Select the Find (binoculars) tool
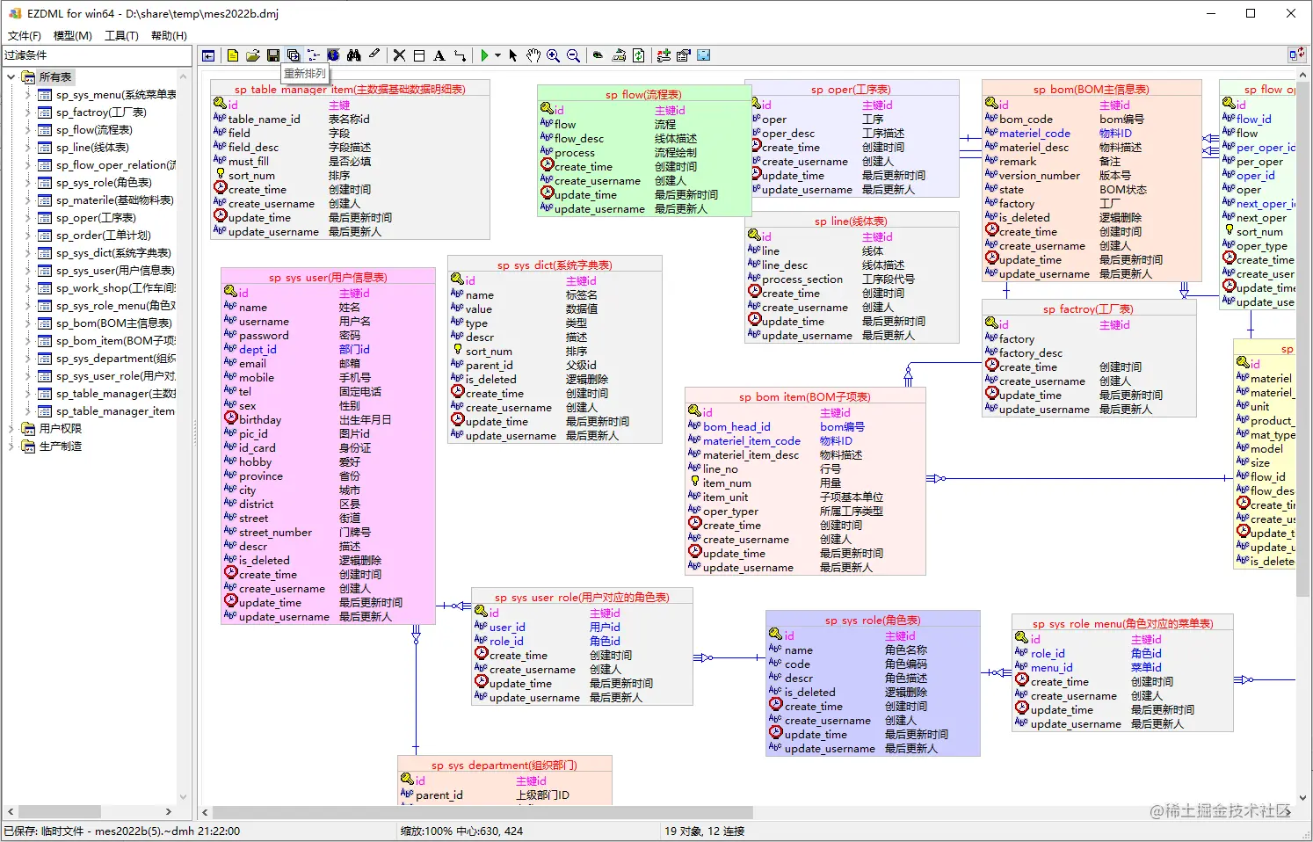 pyautogui.click(x=354, y=55)
